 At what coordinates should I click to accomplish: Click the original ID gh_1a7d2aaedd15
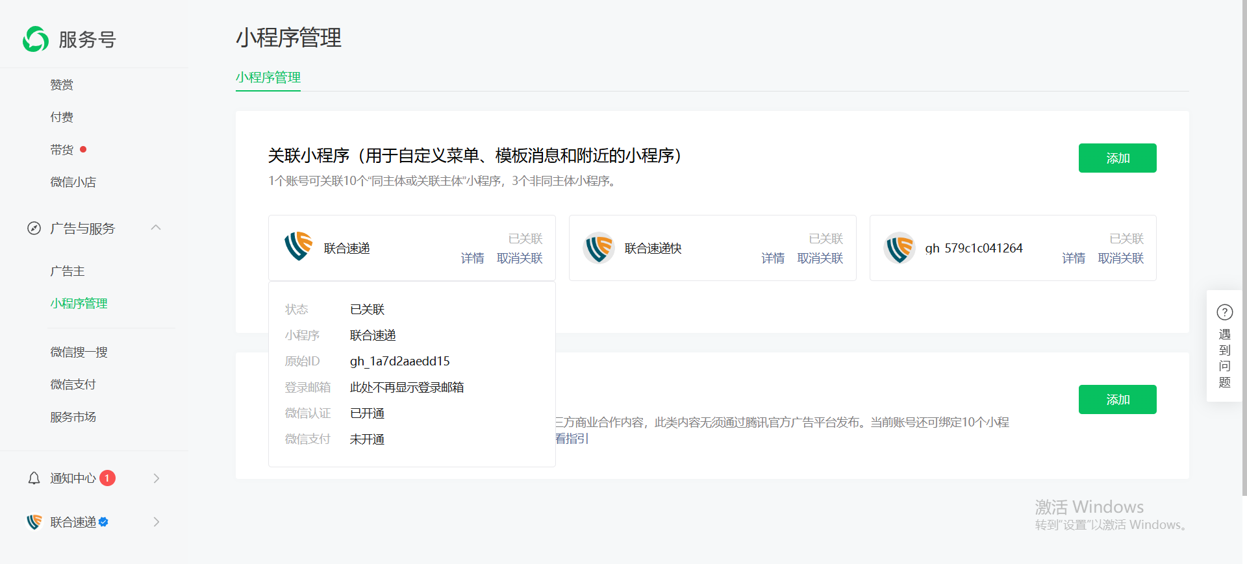point(400,362)
